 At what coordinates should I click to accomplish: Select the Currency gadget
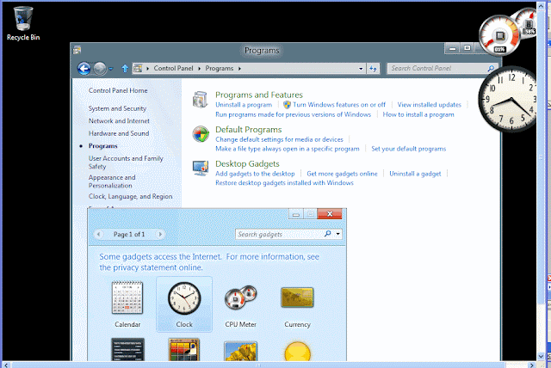tap(297, 307)
